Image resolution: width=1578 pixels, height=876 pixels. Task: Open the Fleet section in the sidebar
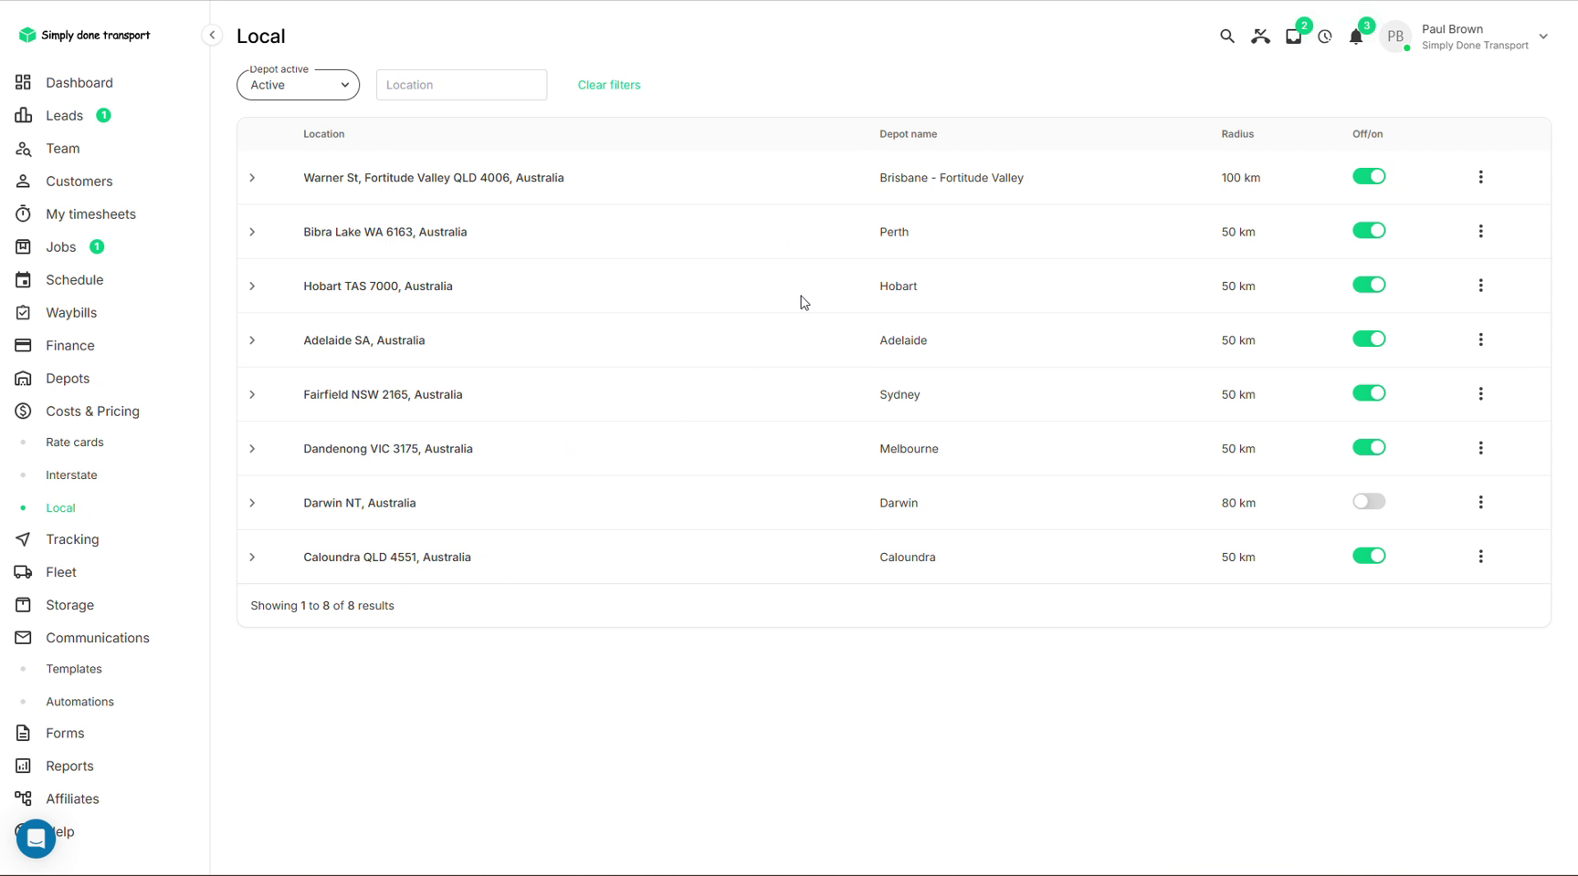[x=60, y=572]
